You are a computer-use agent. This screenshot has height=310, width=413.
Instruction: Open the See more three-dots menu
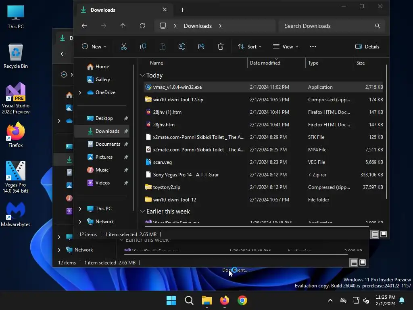[313, 47]
